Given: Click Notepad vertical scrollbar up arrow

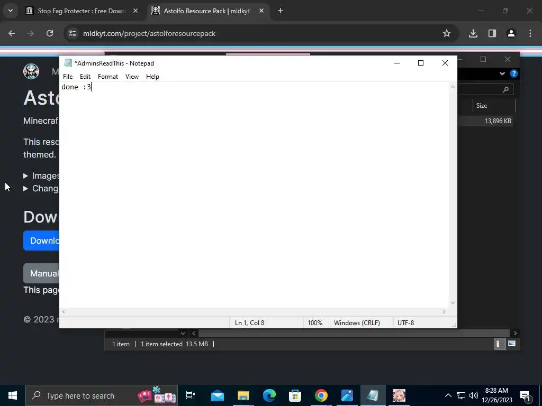Looking at the screenshot, I should click(453, 87).
